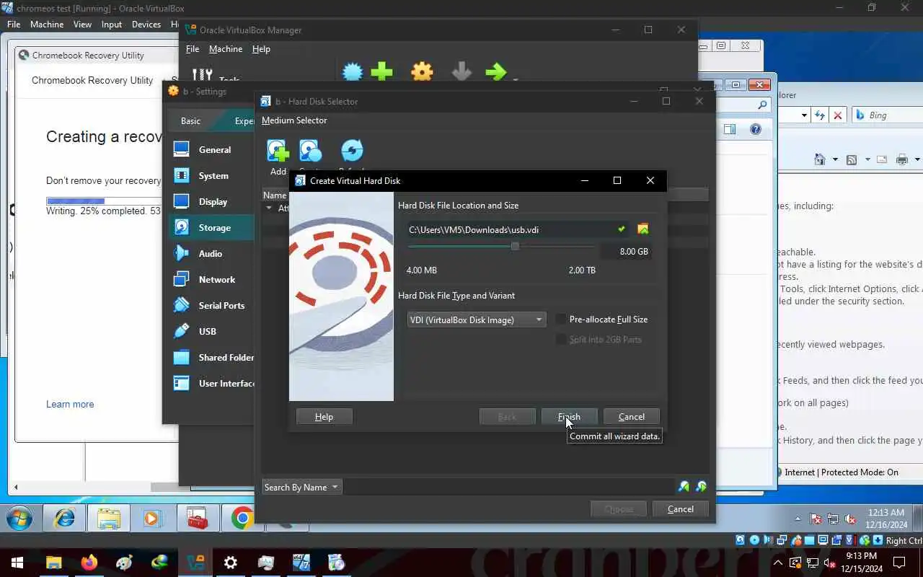Show hidden icons in the host system tray
923x577 pixels.
(x=778, y=563)
